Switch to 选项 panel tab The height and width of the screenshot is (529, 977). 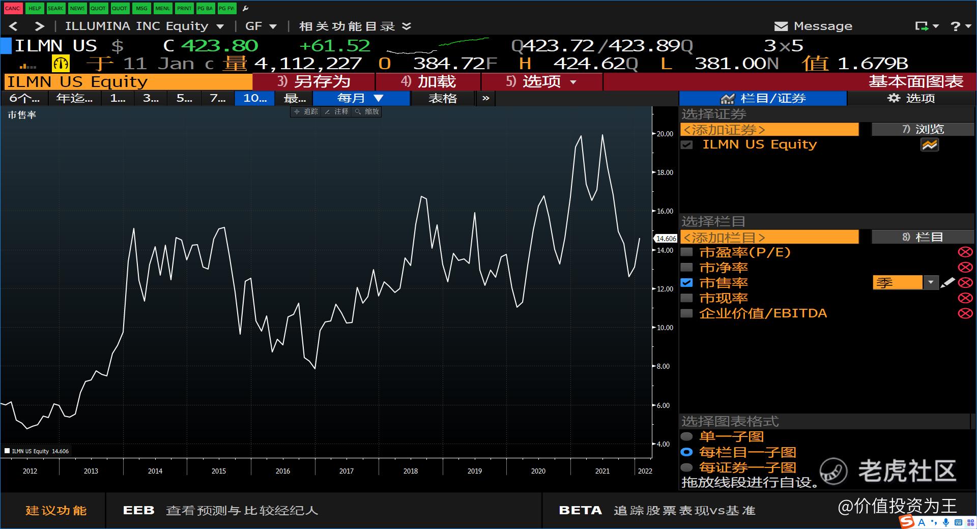(x=911, y=98)
